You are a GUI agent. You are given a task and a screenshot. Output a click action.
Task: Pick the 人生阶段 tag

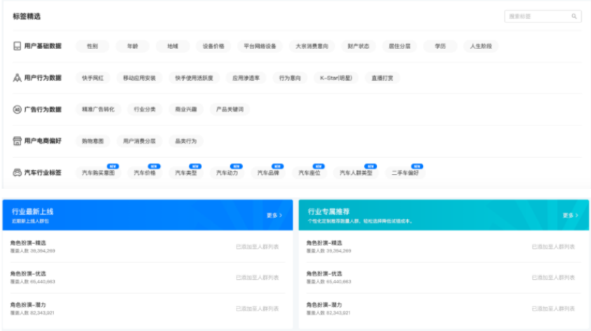tap(481, 46)
